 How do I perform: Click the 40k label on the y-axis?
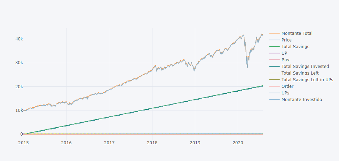(x=19, y=39)
